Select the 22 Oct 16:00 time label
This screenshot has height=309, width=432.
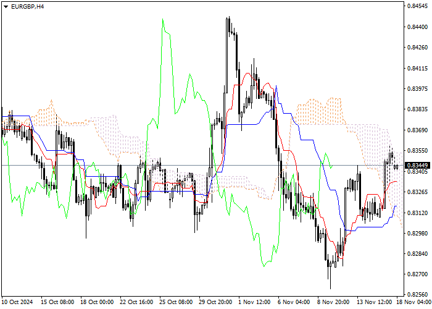coord(136,302)
